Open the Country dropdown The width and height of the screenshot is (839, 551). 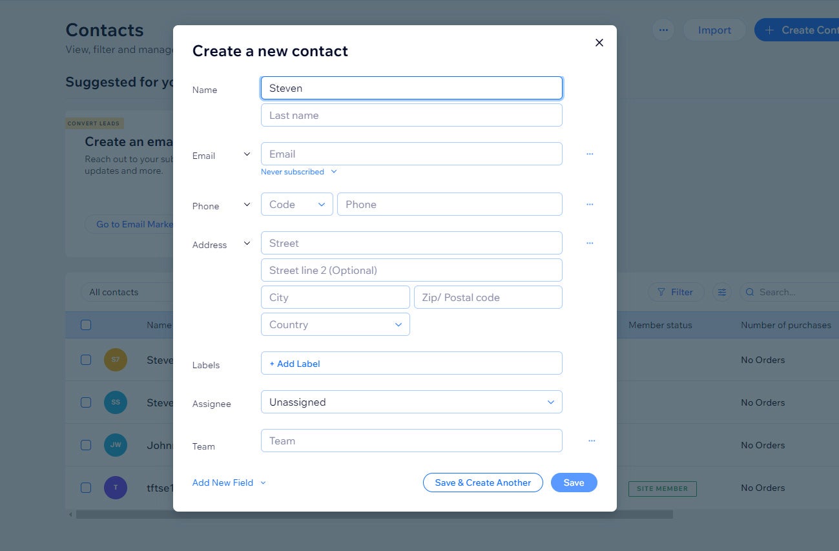tap(335, 324)
